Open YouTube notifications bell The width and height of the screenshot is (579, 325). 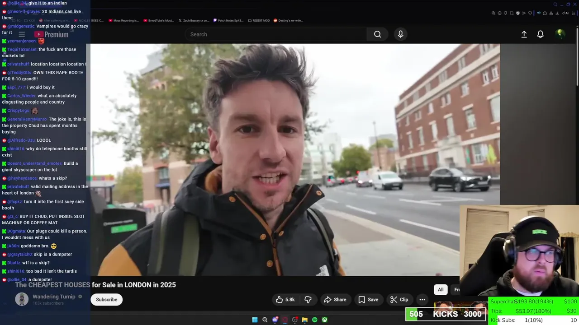coord(540,34)
